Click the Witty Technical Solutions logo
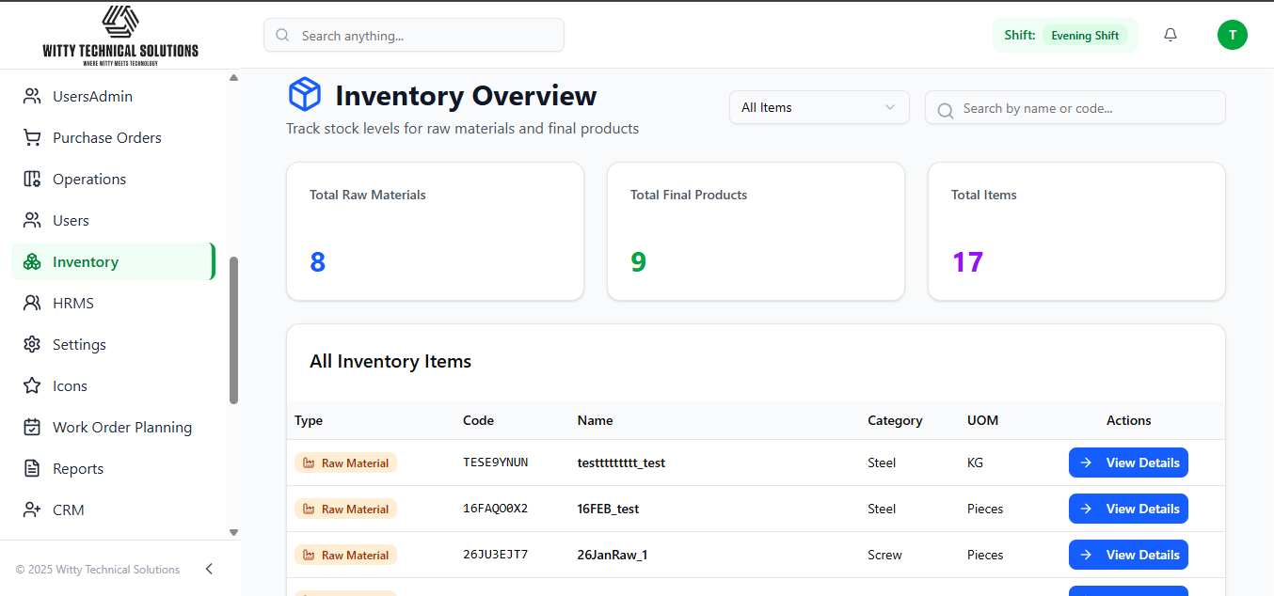The image size is (1274, 596). point(119,35)
